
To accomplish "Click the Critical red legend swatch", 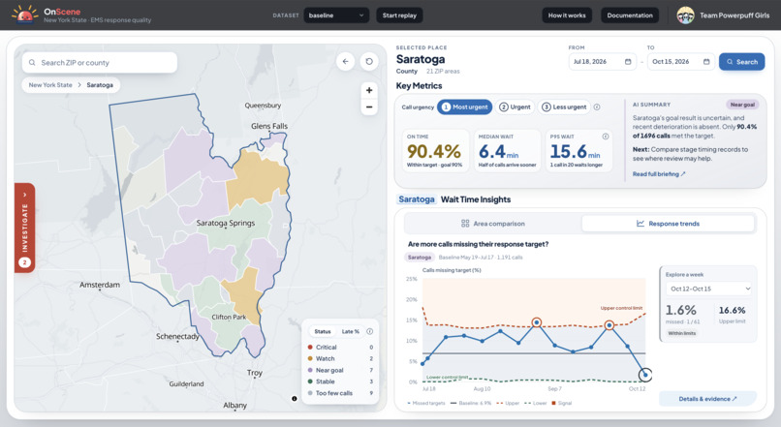I will (310, 348).
